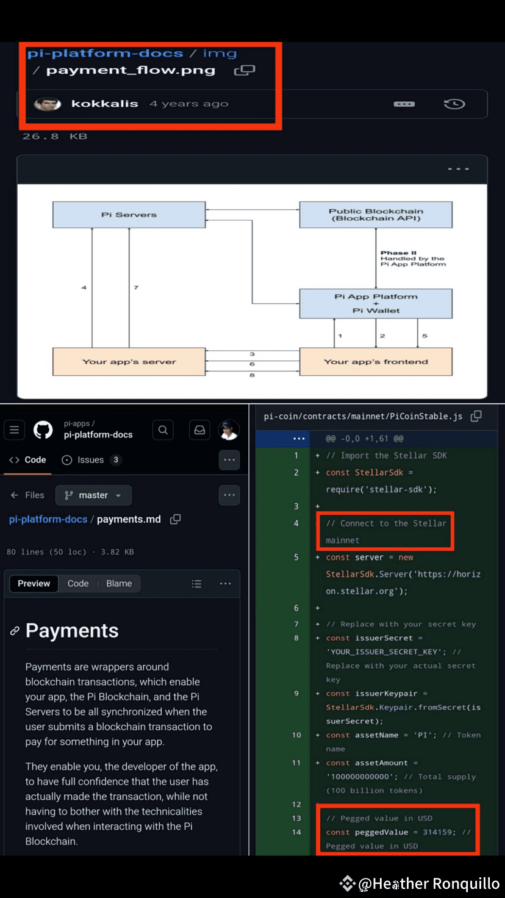
Task: Copy path icon next to PiCoinStable.js
Action: [x=476, y=416]
